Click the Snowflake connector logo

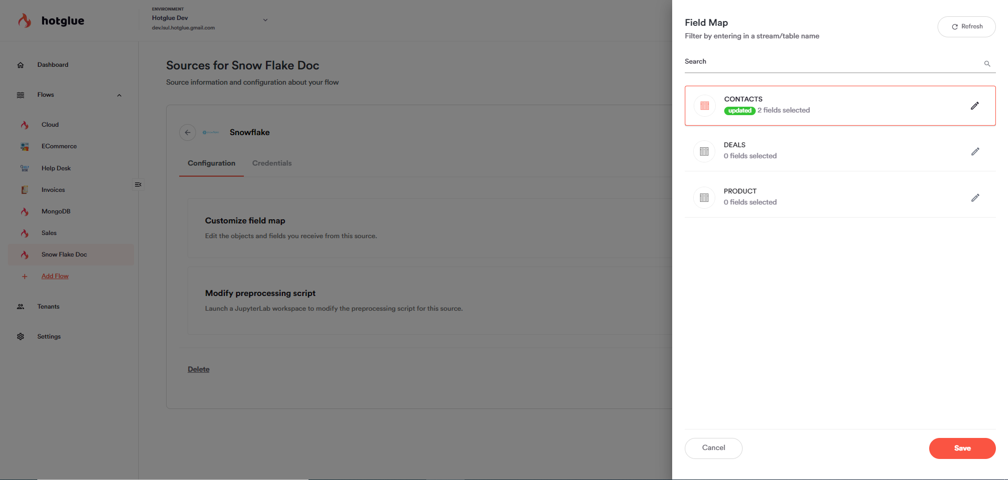click(211, 132)
